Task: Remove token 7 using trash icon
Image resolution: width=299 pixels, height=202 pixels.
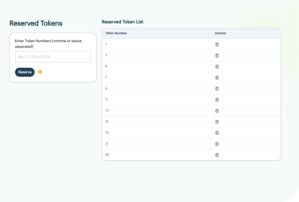Action: [217, 77]
